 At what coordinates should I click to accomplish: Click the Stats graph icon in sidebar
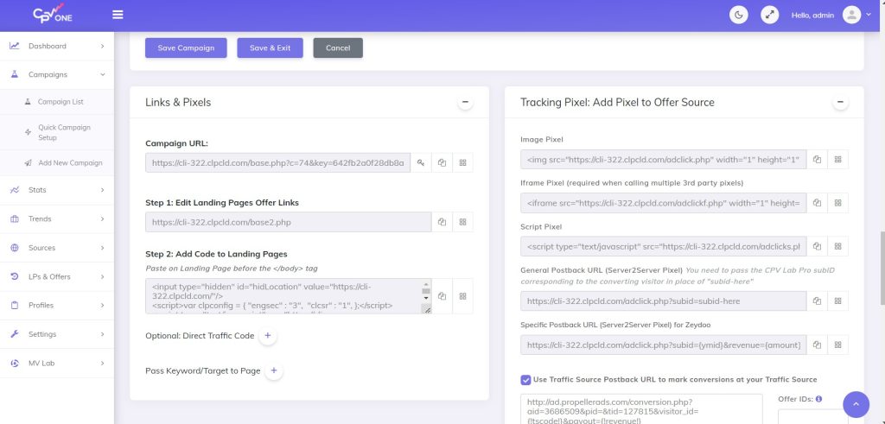15,190
